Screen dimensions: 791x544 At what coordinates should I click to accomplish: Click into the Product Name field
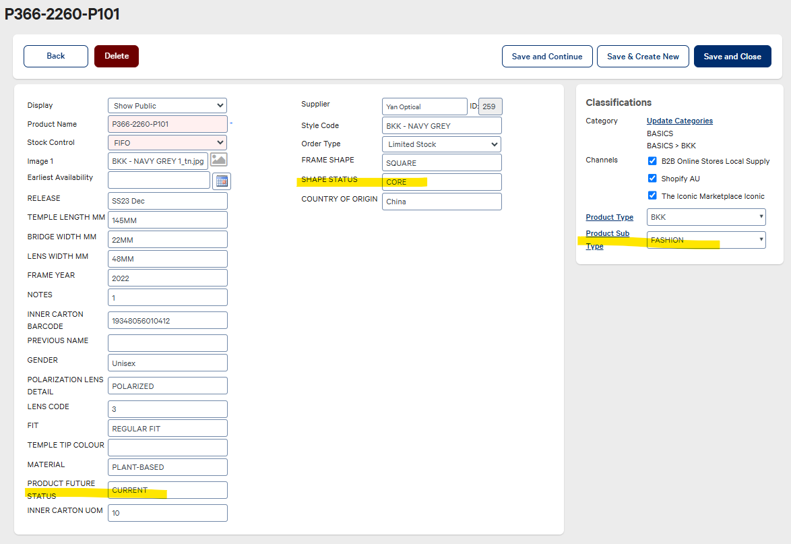(x=167, y=124)
